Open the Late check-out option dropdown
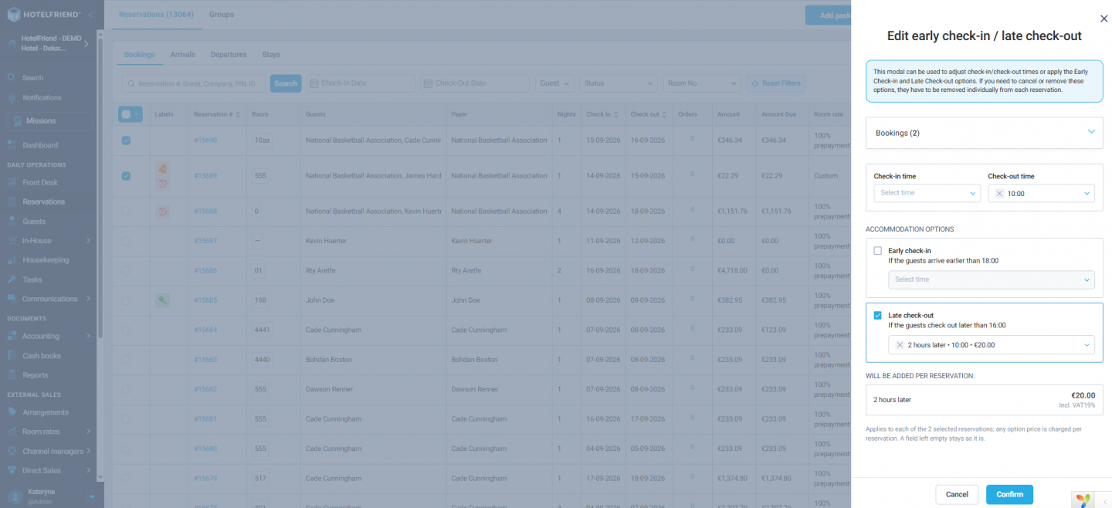 [x=992, y=345]
